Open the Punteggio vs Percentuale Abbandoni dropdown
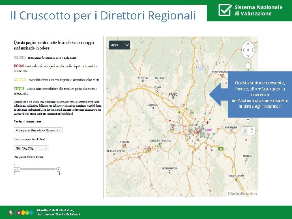This screenshot has width=292, height=219. click(38, 130)
